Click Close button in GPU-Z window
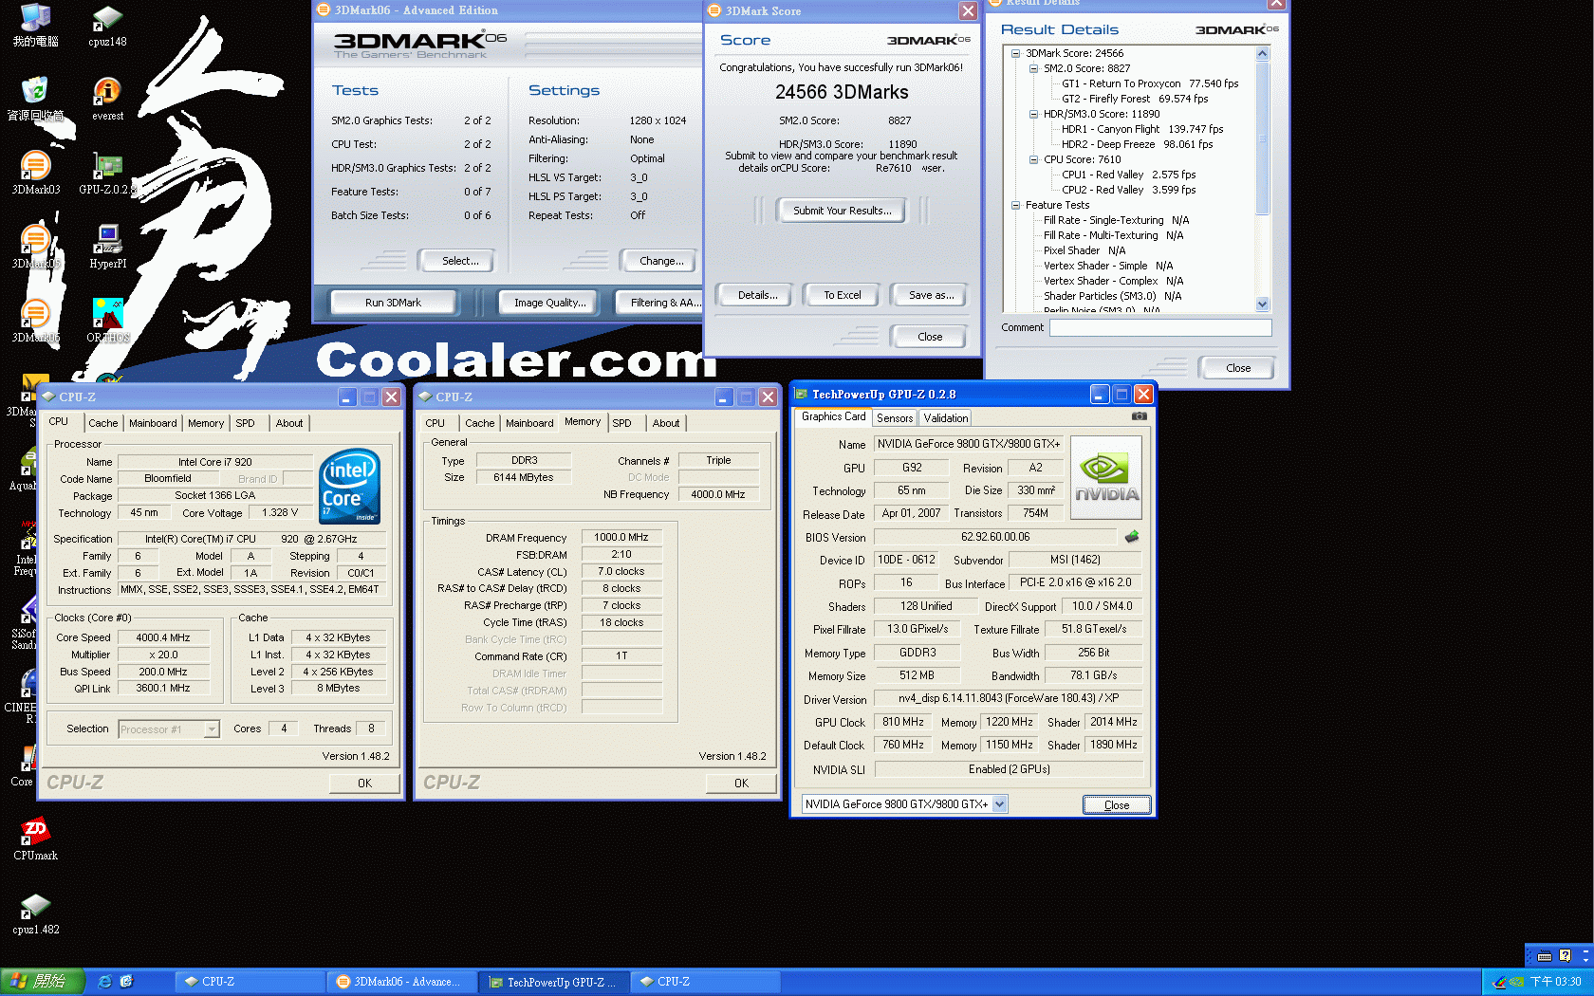 [1117, 805]
